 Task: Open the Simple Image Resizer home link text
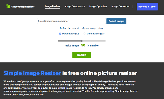coord(23,7)
